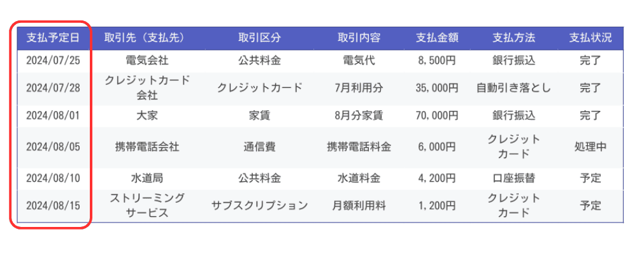Select the date cell 2024/08/10
Viewport: 637px width, 255px height.
53,178
